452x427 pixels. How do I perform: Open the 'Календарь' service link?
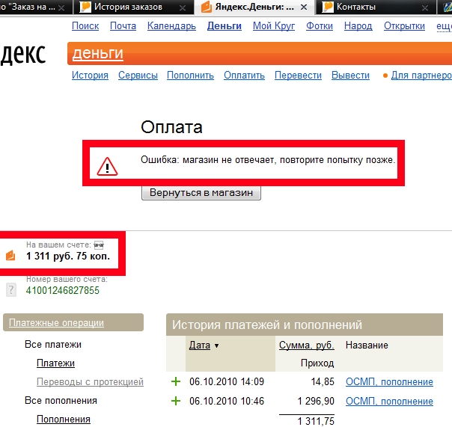[x=171, y=26]
